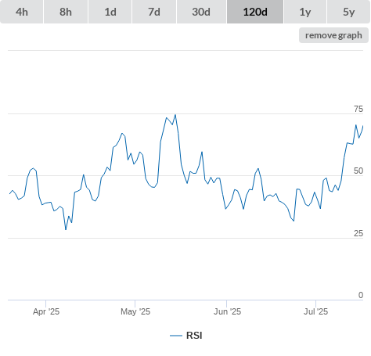
Task: Click the blue RSI legend line marker
Action: [x=176, y=336]
